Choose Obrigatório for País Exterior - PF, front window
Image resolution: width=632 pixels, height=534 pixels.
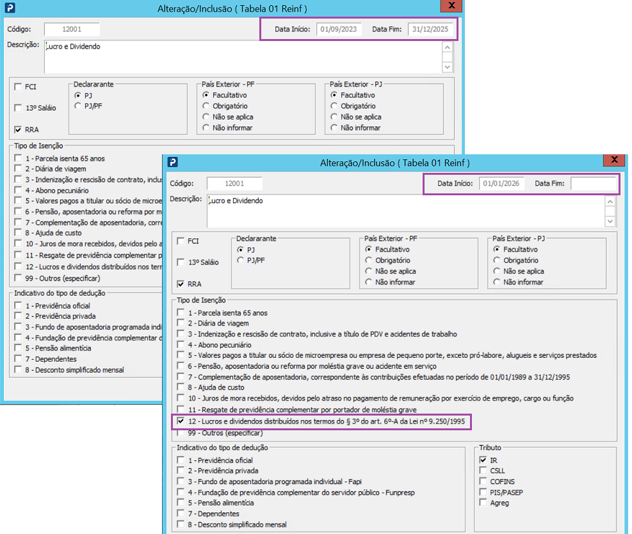coord(368,261)
